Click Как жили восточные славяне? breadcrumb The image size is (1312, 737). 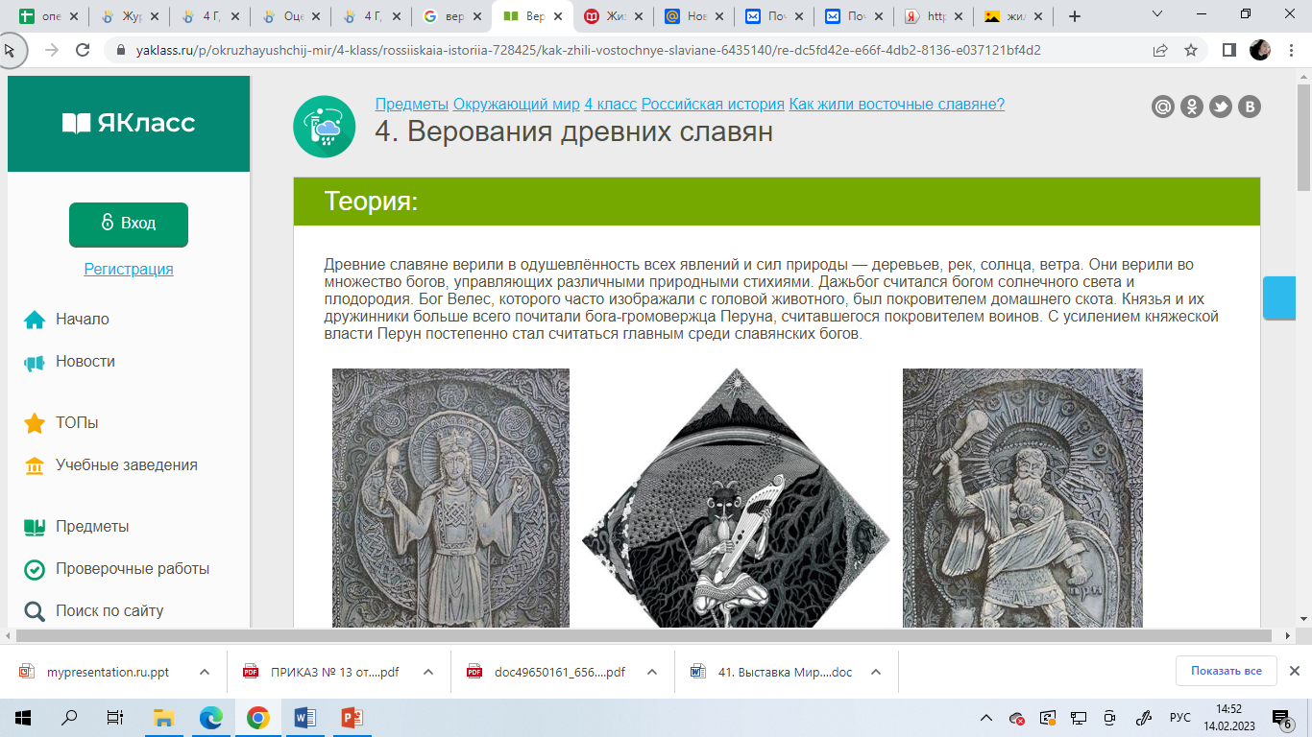(x=896, y=105)
